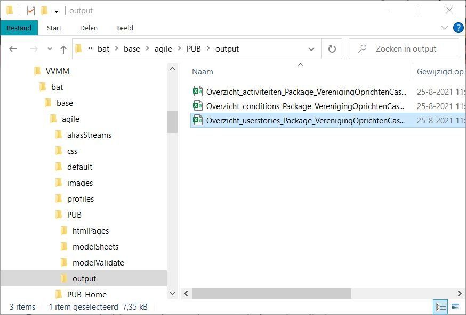Open the modelSheets folder in tree
466x315 pixels.
pos(95,247)
